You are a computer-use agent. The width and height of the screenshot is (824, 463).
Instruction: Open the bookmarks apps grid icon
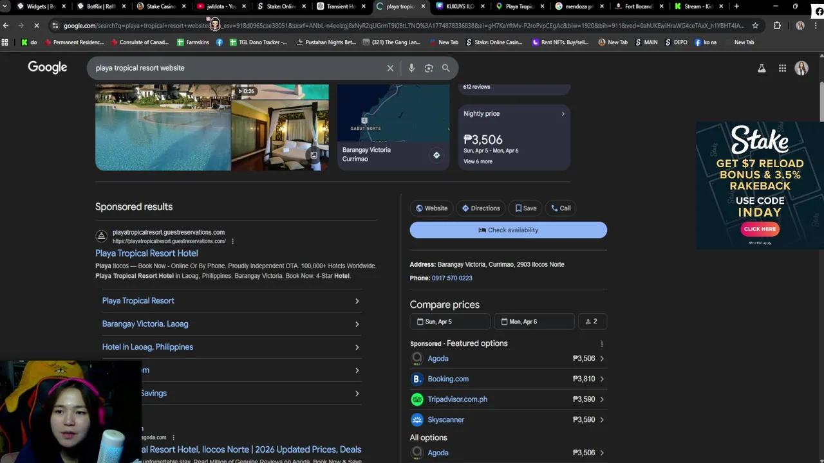pos(5,42)
